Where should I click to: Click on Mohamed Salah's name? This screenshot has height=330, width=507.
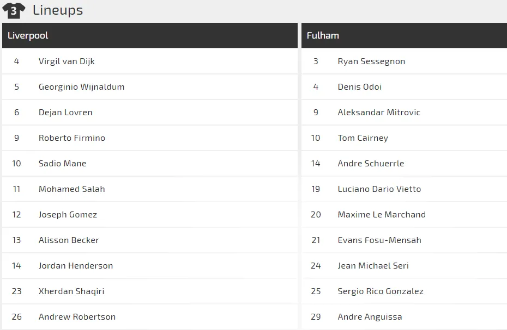click(x=71, y=189)
